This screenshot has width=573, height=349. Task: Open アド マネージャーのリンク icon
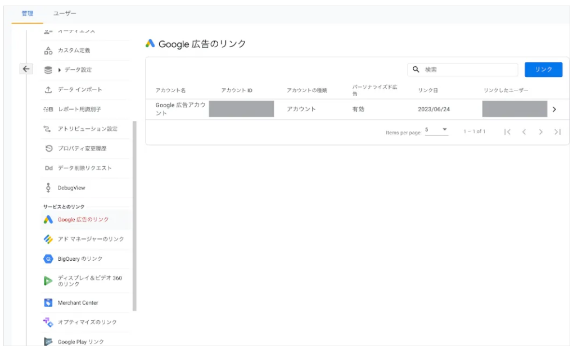point(48,239)
